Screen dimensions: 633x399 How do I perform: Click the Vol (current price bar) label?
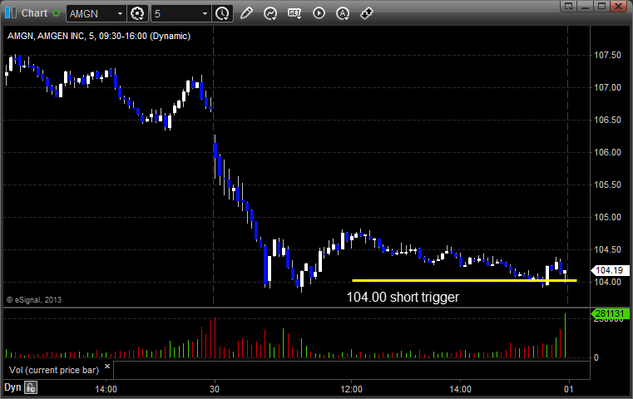tap(54, 370)
